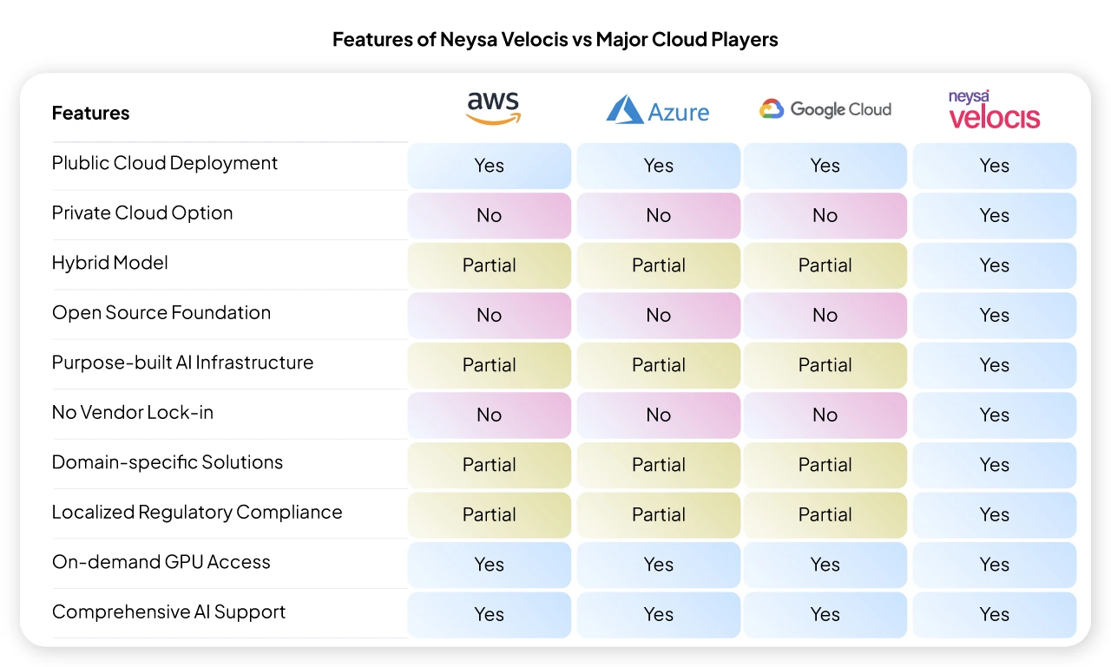Click Azure cell for Localized Regulatory Compliance
The width and height of the screenshot is (1111, 667).
click(x=659, y=515)
